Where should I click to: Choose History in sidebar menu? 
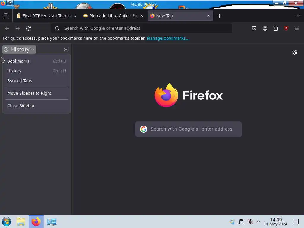[x=37, y=71]
